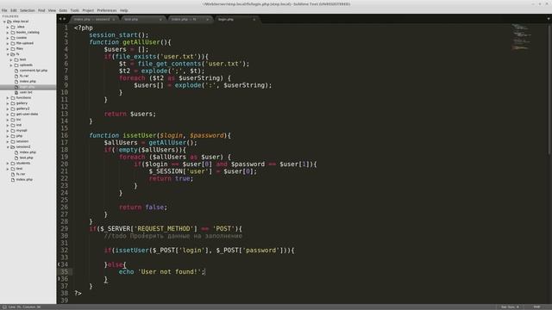The width and height of the screenshot is (552, 310).
Task: Click the test folder icon inside fs
Action: (x=16, y=59)
